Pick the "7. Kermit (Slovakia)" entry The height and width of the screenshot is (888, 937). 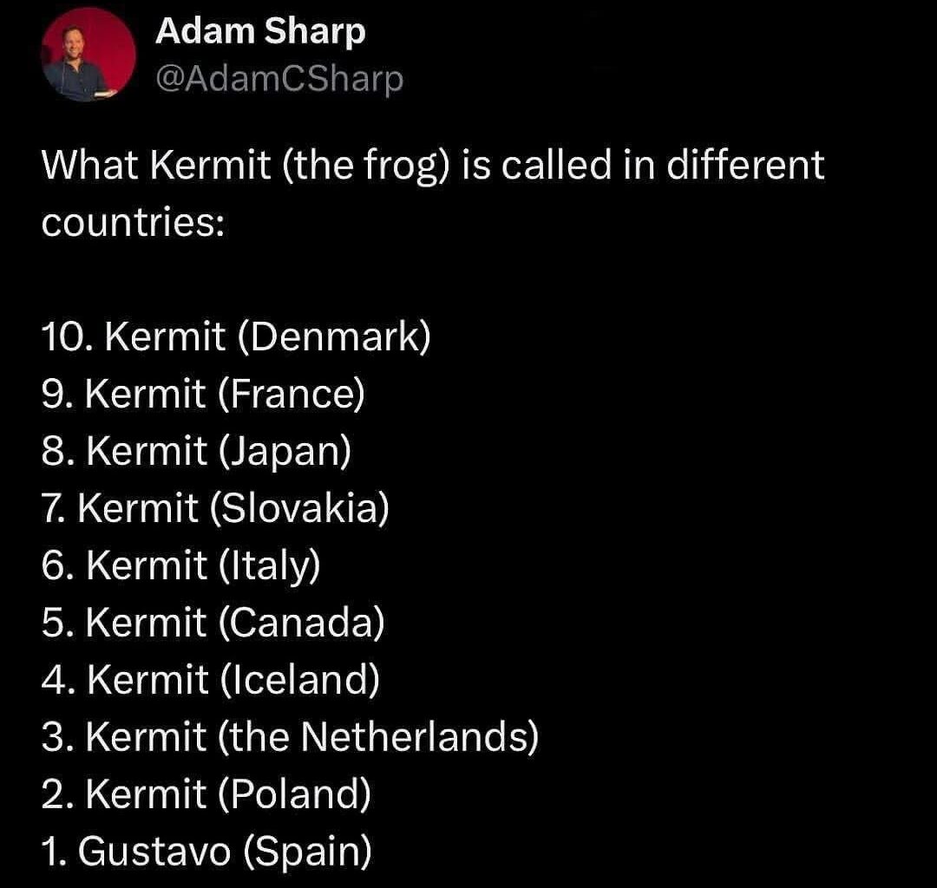click(x=214, y=508)
